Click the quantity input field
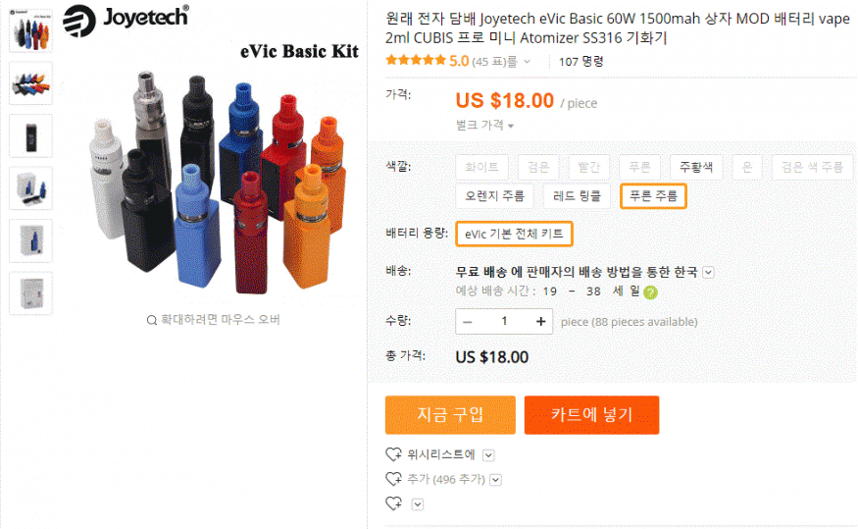858x529 pixels. point(504,322)
